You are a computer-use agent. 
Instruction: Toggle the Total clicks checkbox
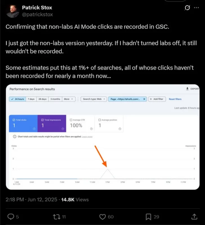[14, 120]
